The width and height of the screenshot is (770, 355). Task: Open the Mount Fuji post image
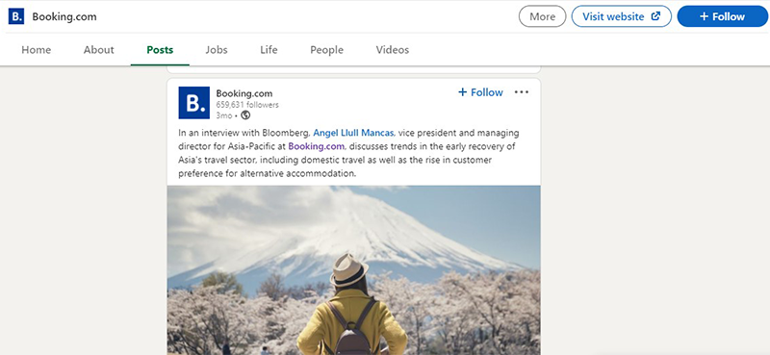[353, 270]
